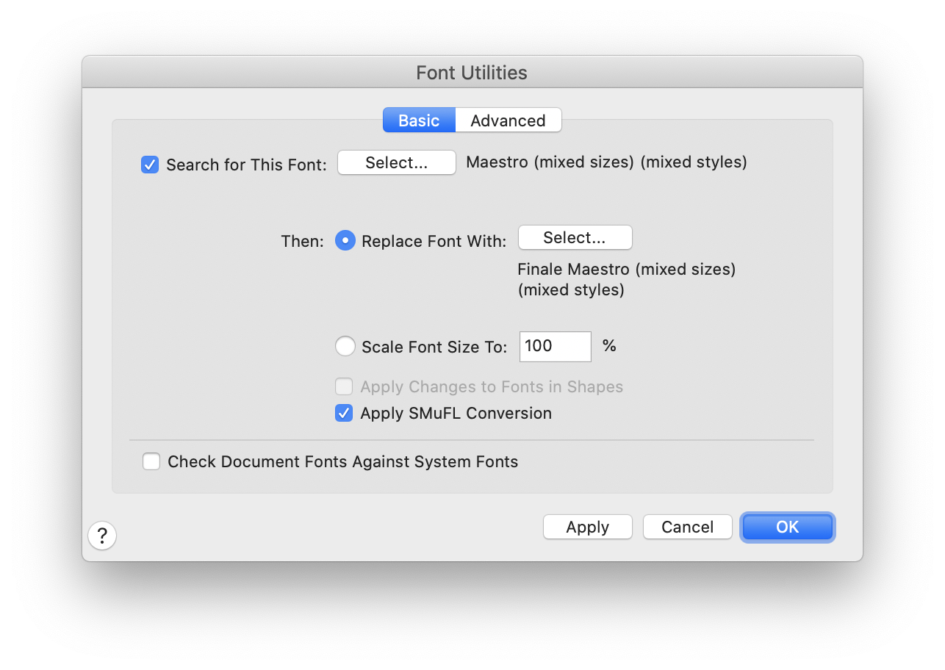This screenshot has height=670, width=945.
Task: Enable Check Document Fonts Against System Fonts
Action: [x=151, y=461]
